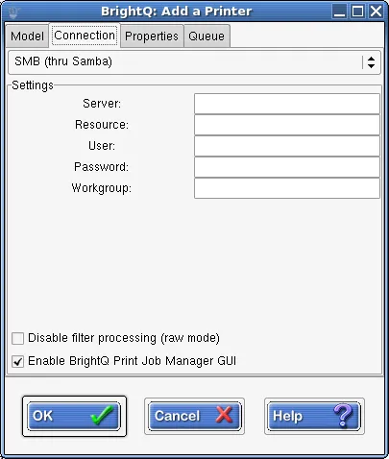389x459 pixels.
Task: Switch to the Model tab
Action: [x=27, y=36]
